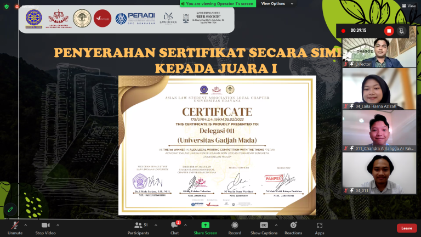
Task: Click "(Universitas Gadjah Mada)" text
Action: click(217, 140)
